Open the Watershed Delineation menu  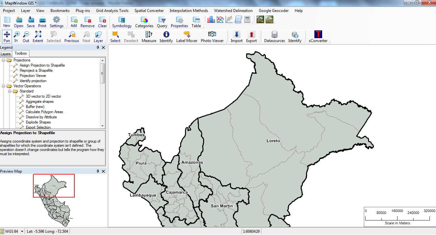233,10
